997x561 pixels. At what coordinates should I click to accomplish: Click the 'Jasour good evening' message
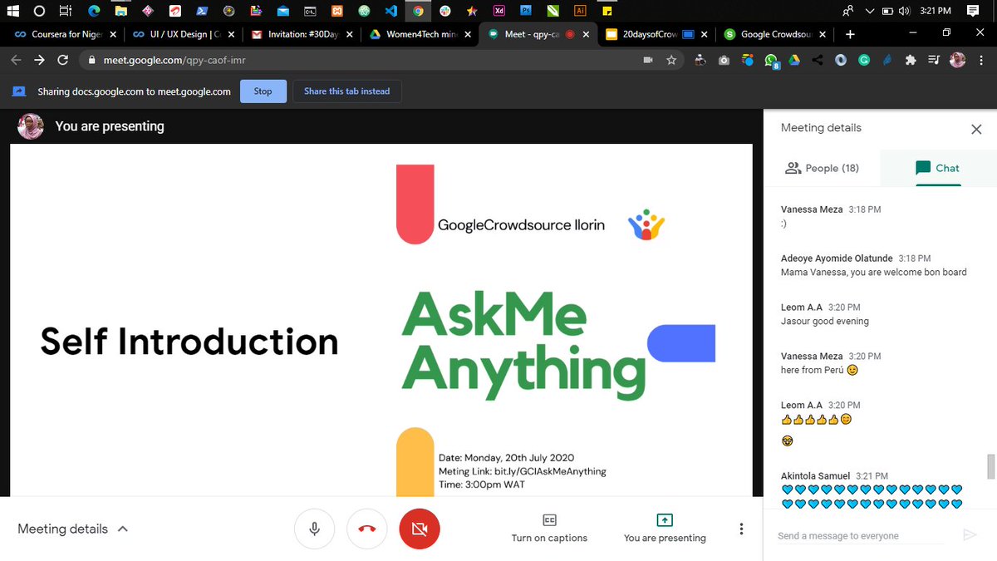(x=824, y=321)
